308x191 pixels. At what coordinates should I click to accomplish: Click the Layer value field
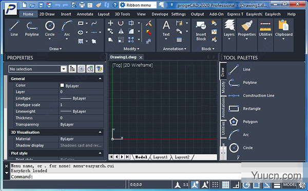[81, 92]
